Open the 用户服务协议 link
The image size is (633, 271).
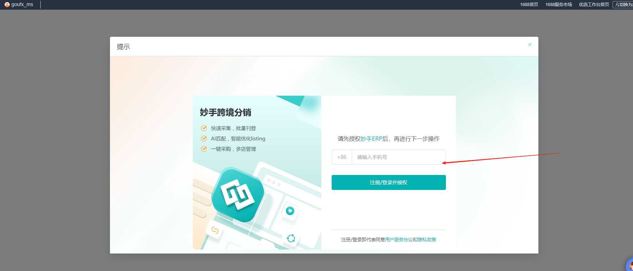point(399,240)
